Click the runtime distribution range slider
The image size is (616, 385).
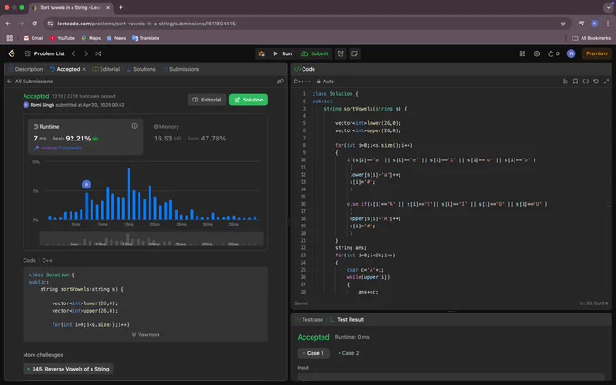(151, 239)
